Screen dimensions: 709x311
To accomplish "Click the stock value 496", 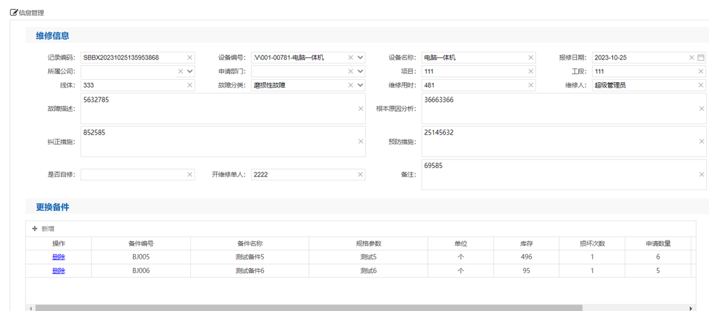I will point(526,257).
